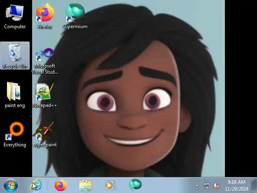Click the Show desktop button
Image resolution: width=257 pixels, height=193 pixels.
coord(254,185)
